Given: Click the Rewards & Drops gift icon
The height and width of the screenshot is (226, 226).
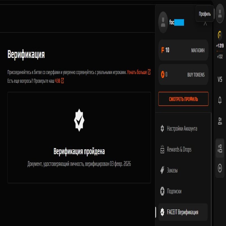Looking at the screenshot, I should [162, 149].
